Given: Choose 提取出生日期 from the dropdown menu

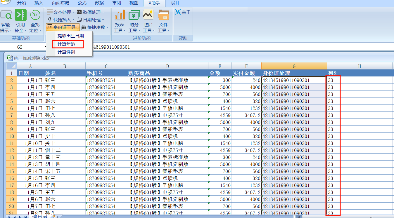Looking at the screenshot, I should click(70, 36).
